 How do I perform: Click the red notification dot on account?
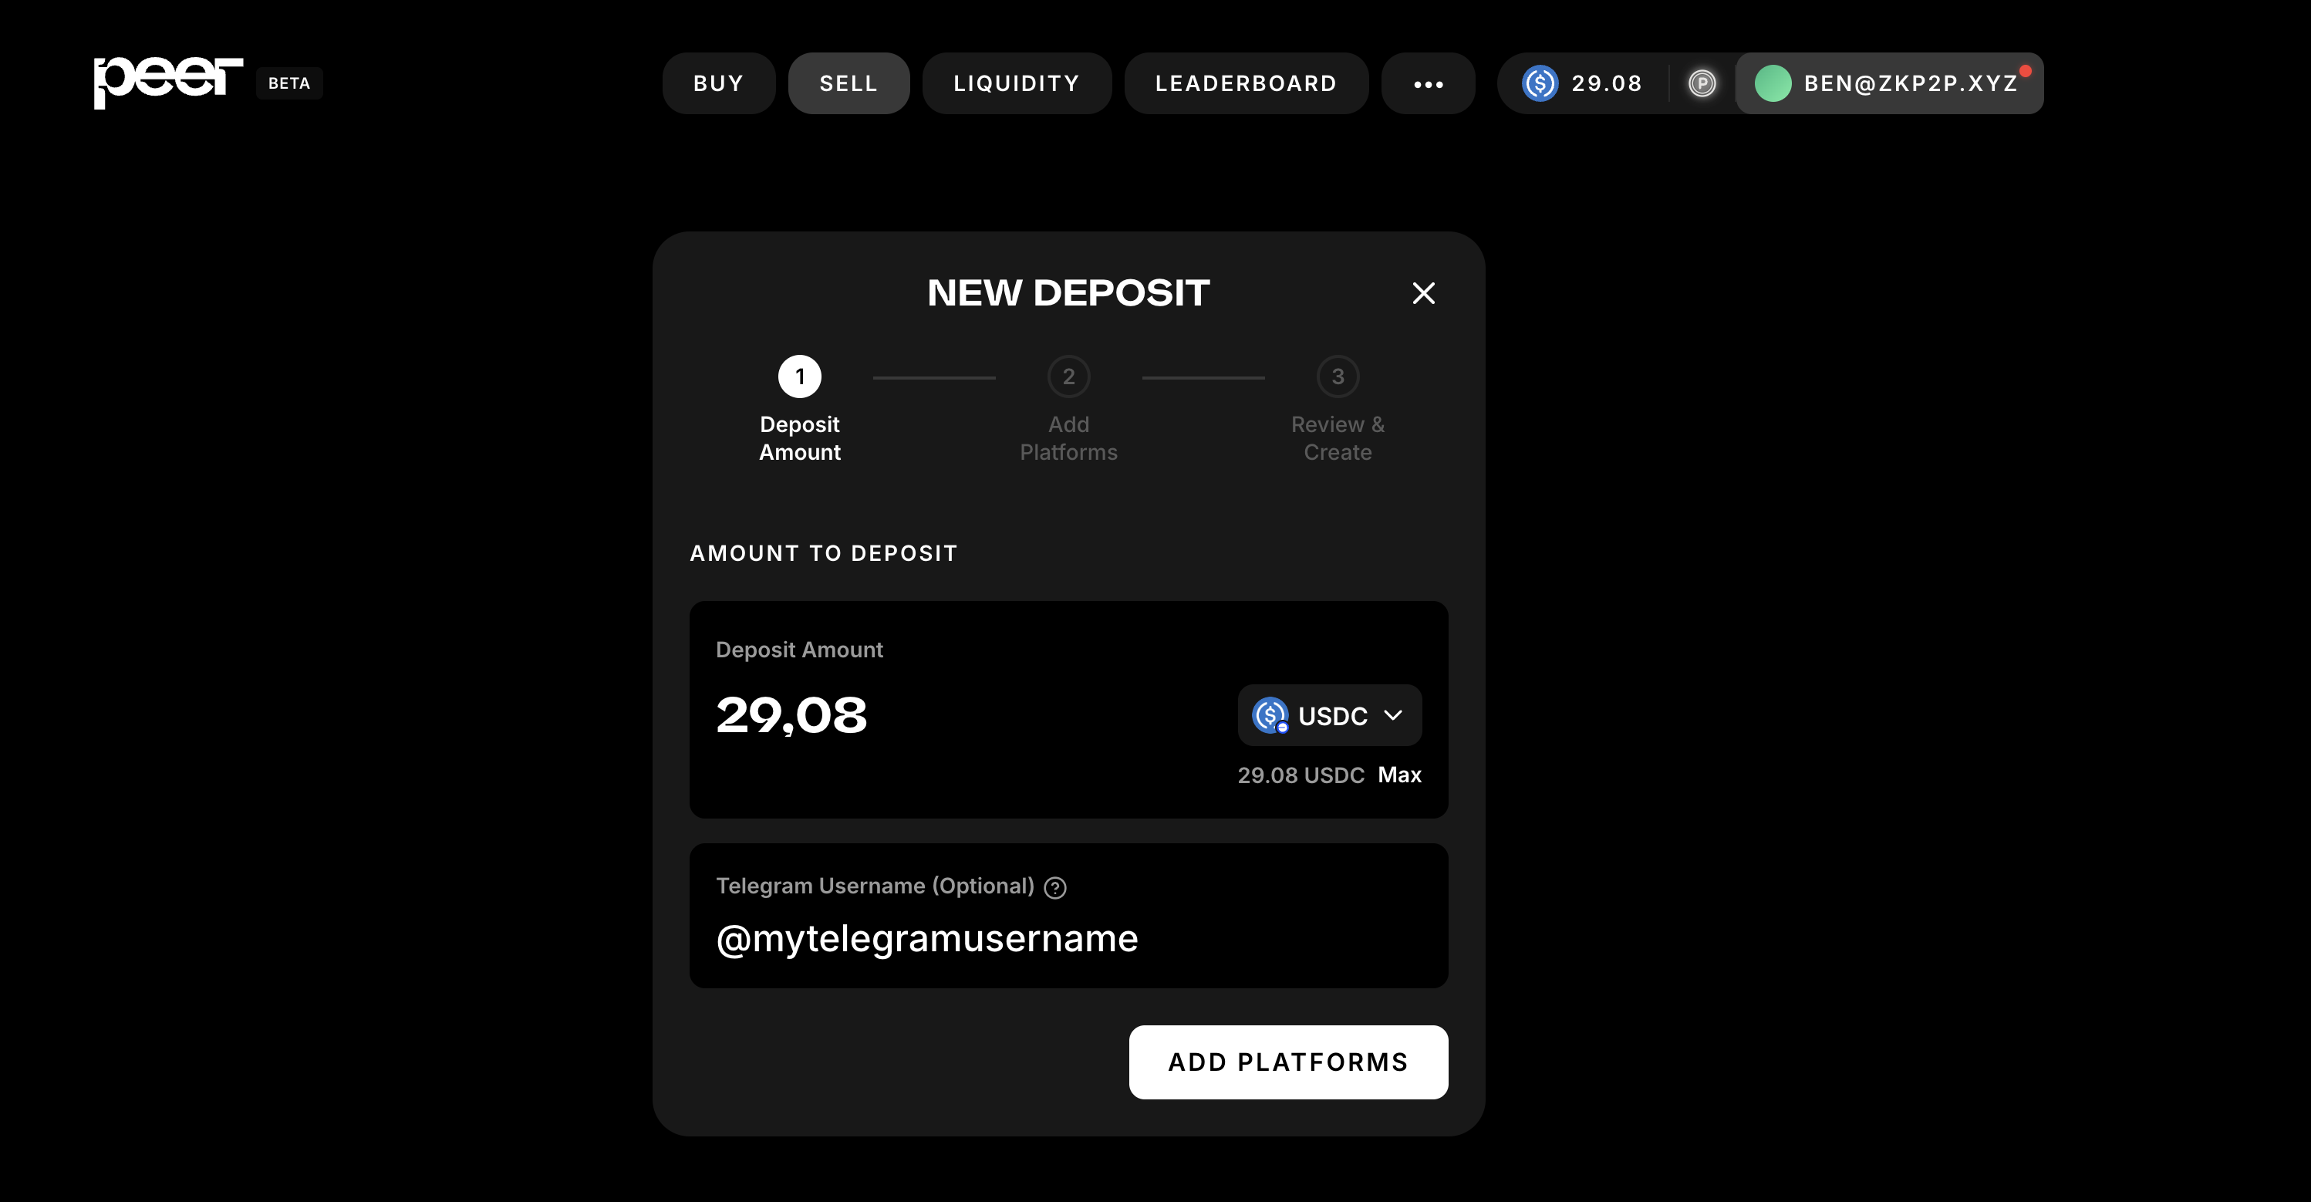coord(2025,71)
